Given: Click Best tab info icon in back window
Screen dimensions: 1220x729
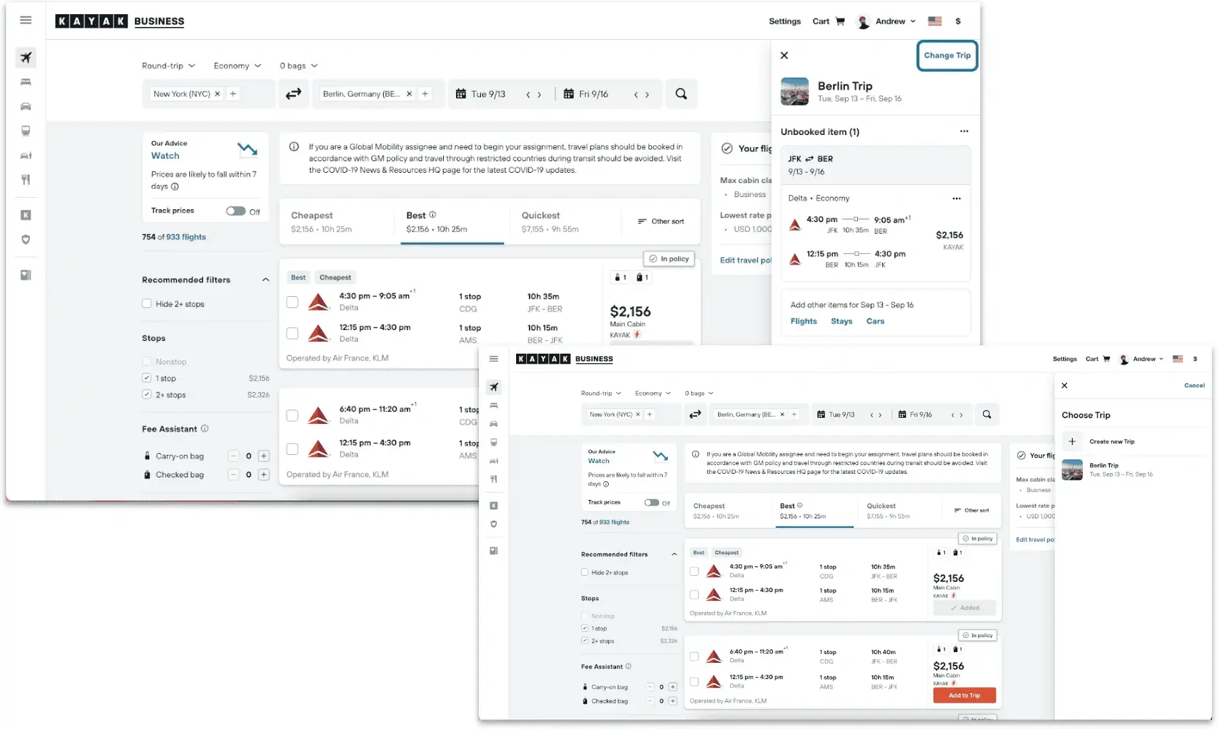Looking at the screenshot, I should (x=432, y=215).
